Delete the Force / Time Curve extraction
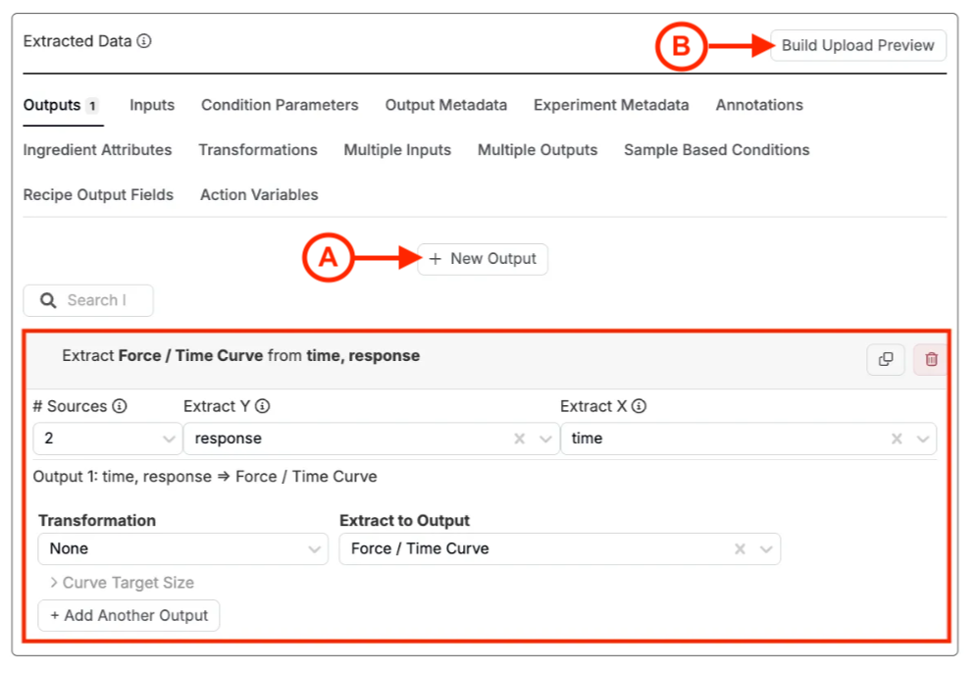 [931, 360]
